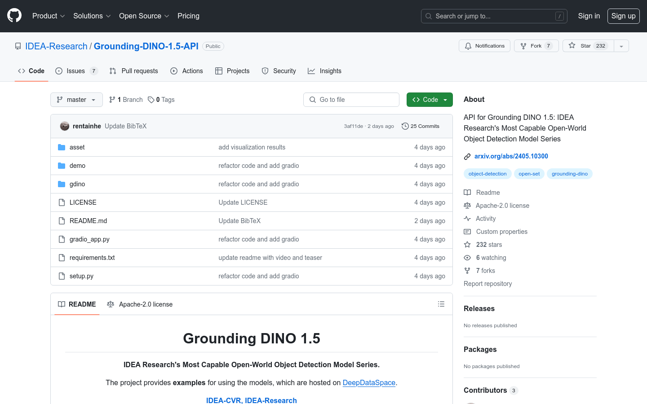The width and height of the screenshot is (647, 404).
Task: Open the gdino folder
Action: point(77,184)
